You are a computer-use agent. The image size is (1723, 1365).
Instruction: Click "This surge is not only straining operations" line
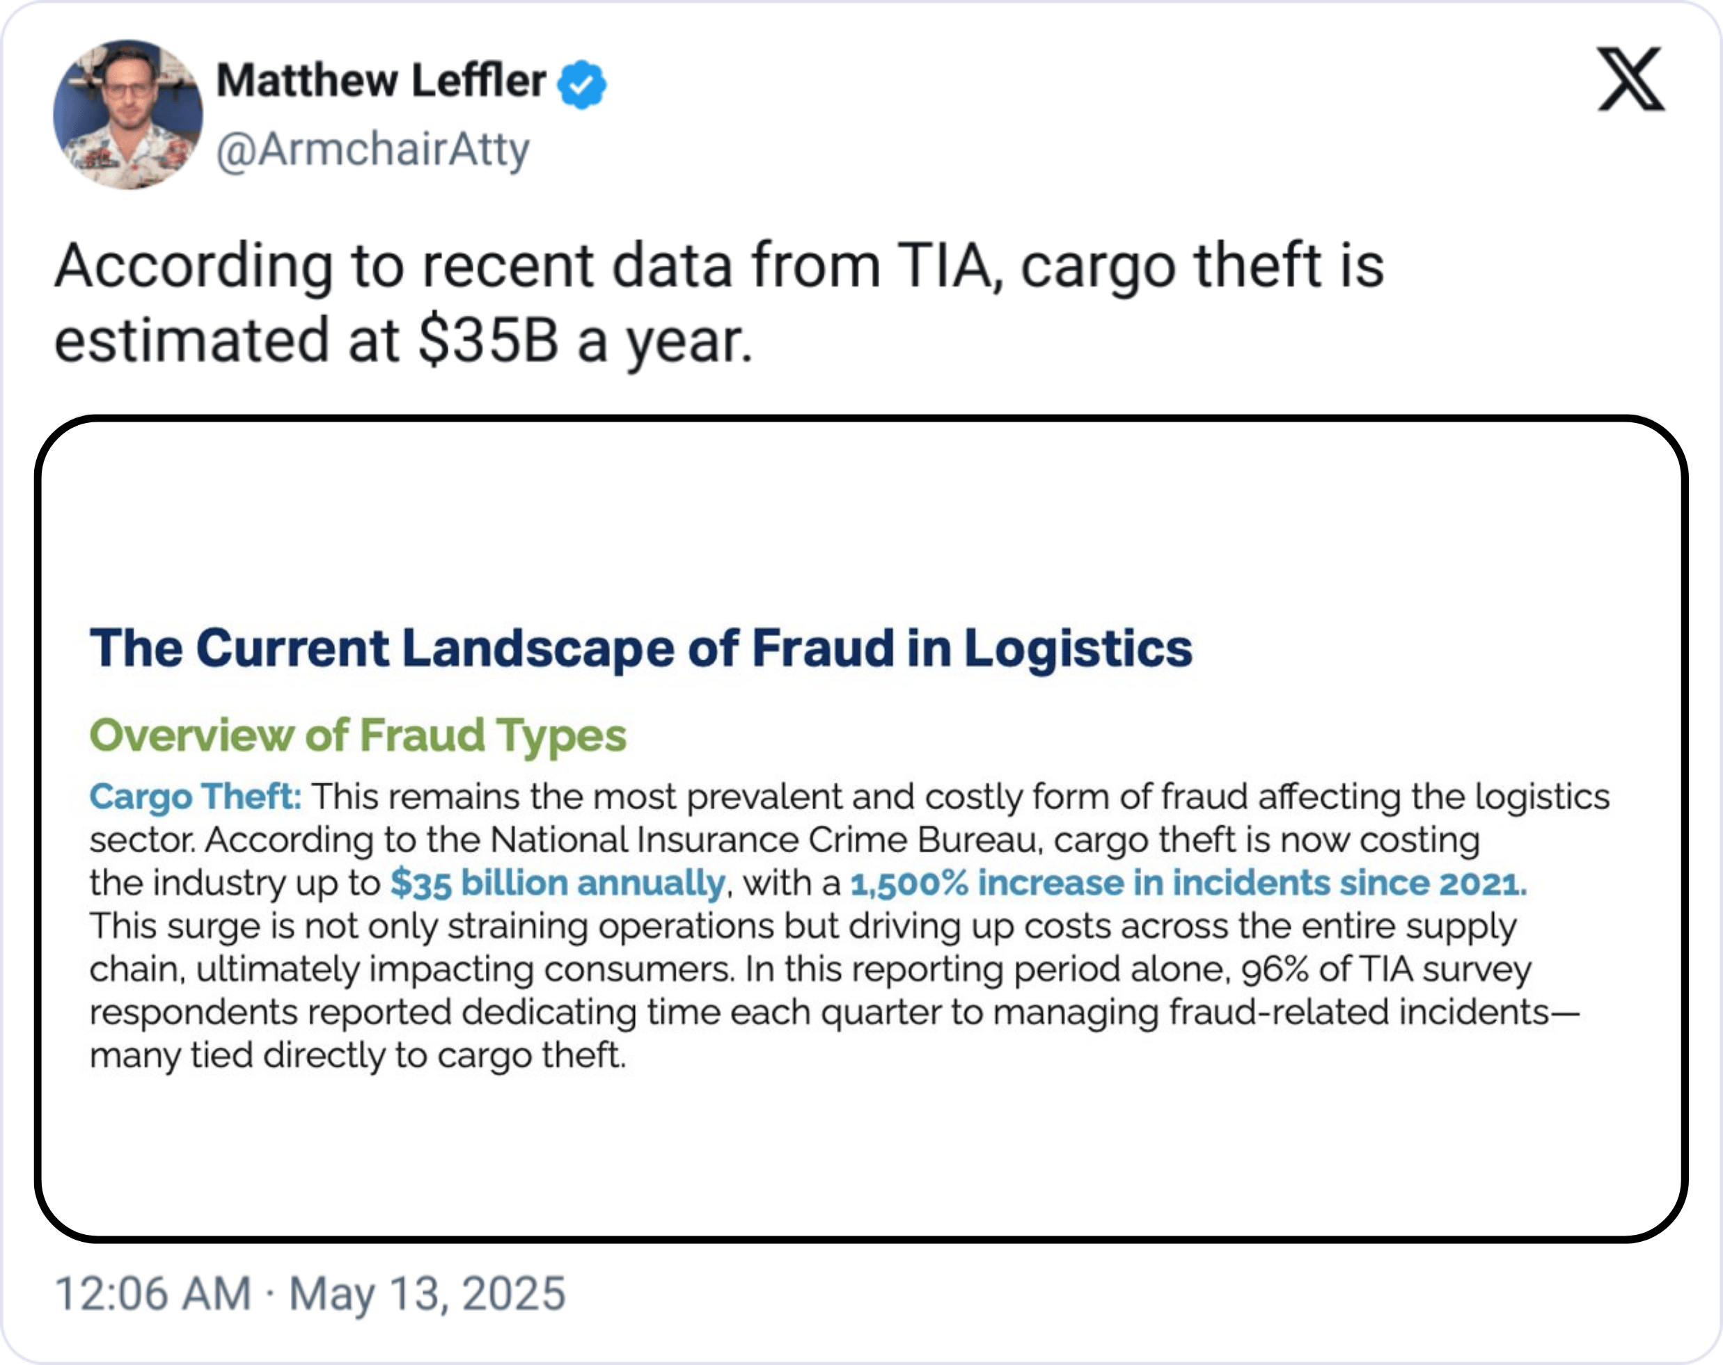pos(432,926)
